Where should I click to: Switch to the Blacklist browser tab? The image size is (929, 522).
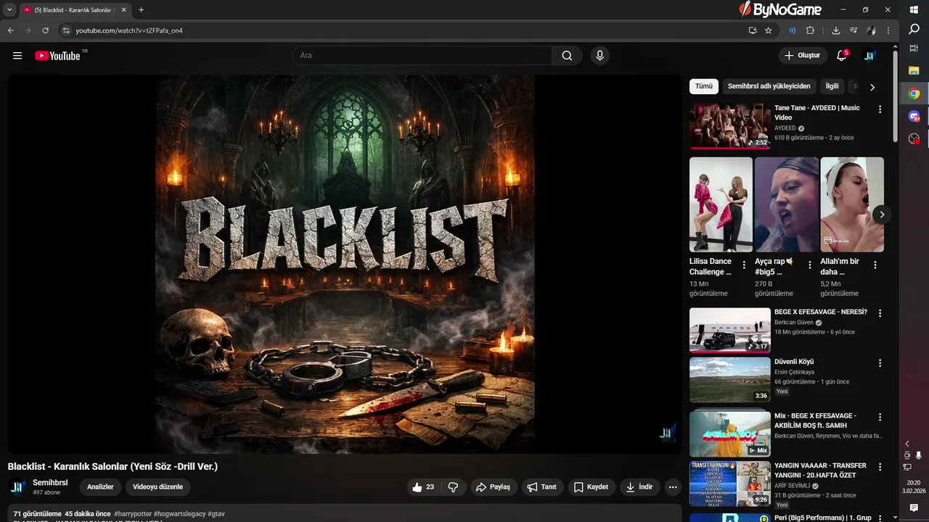(x=74, y=10)
